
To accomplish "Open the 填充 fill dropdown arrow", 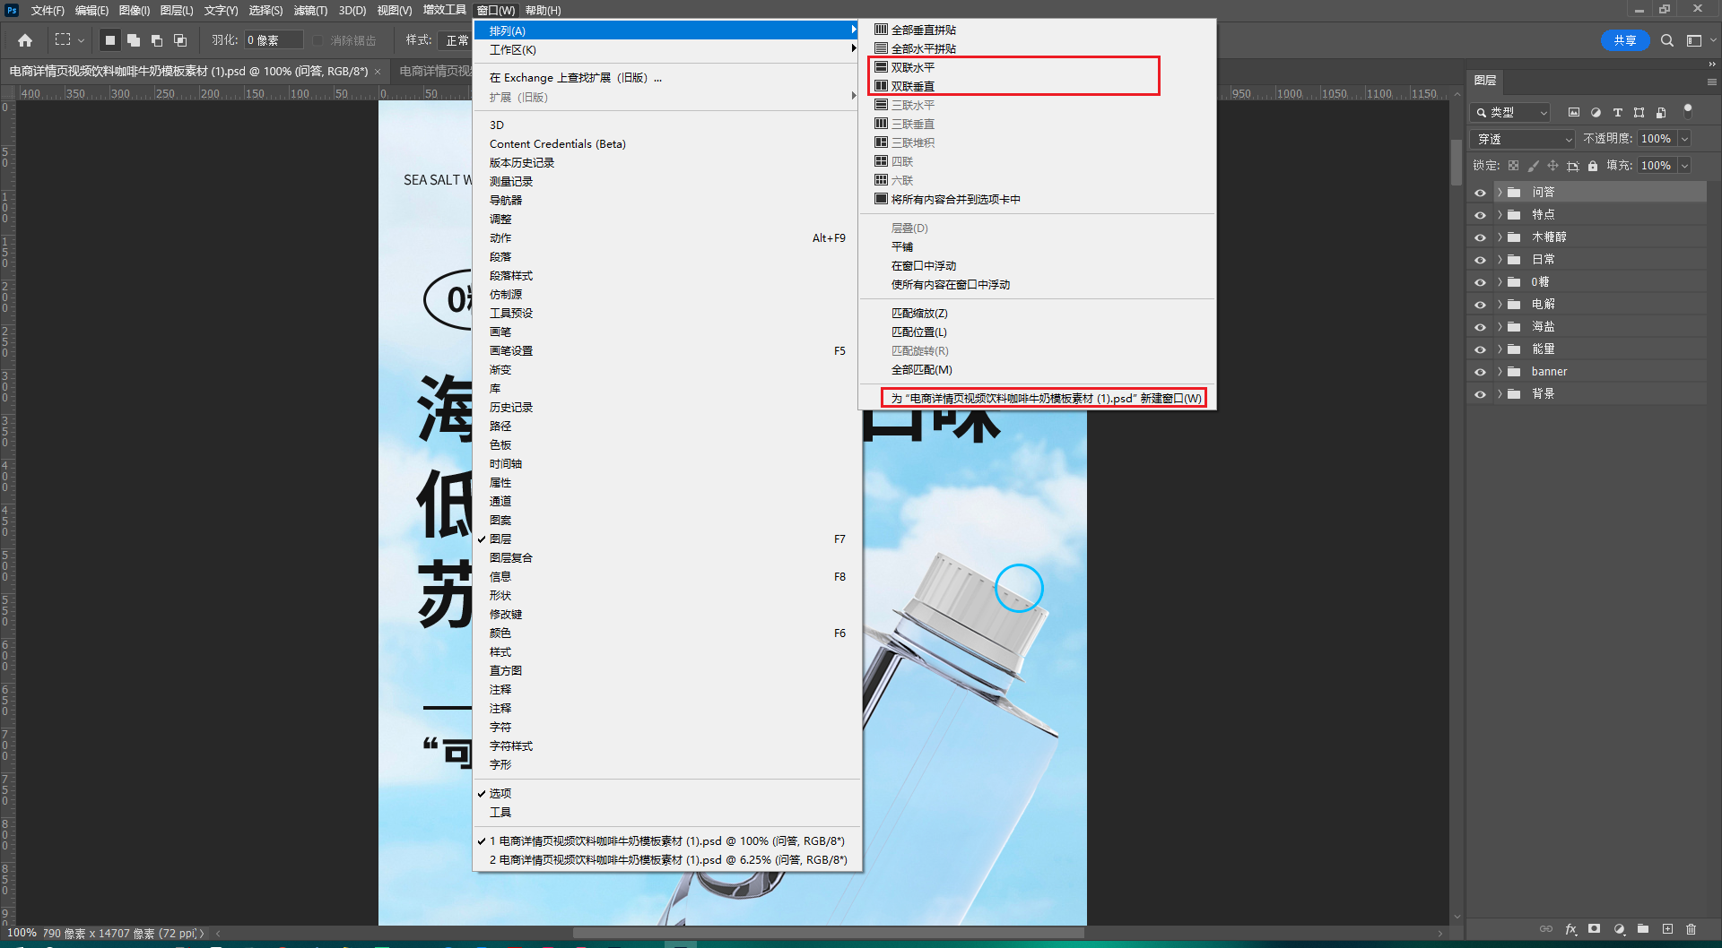I will click(x=1685, y=166).
